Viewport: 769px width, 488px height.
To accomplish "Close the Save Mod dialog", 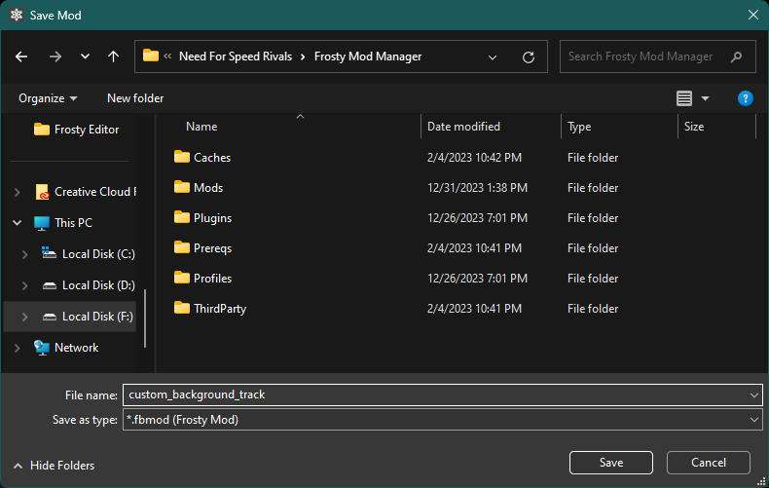I will pos(753,15).
